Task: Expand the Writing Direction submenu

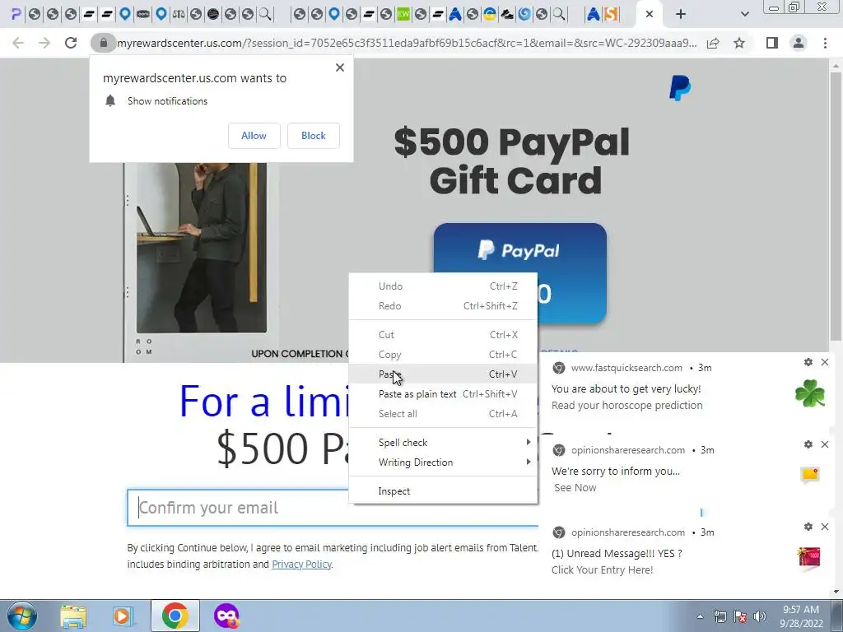Action: coord(443,462)
